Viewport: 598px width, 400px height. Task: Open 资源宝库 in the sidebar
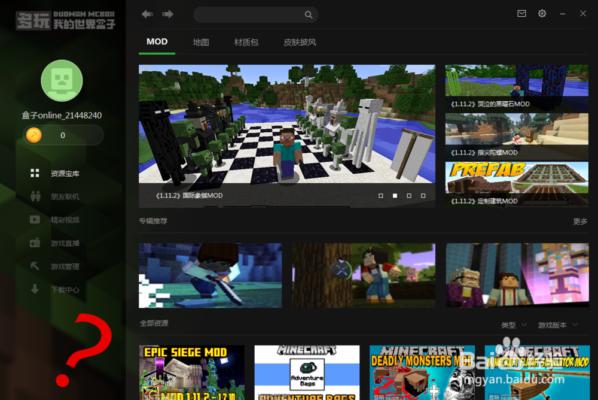(x=65, y=174)
